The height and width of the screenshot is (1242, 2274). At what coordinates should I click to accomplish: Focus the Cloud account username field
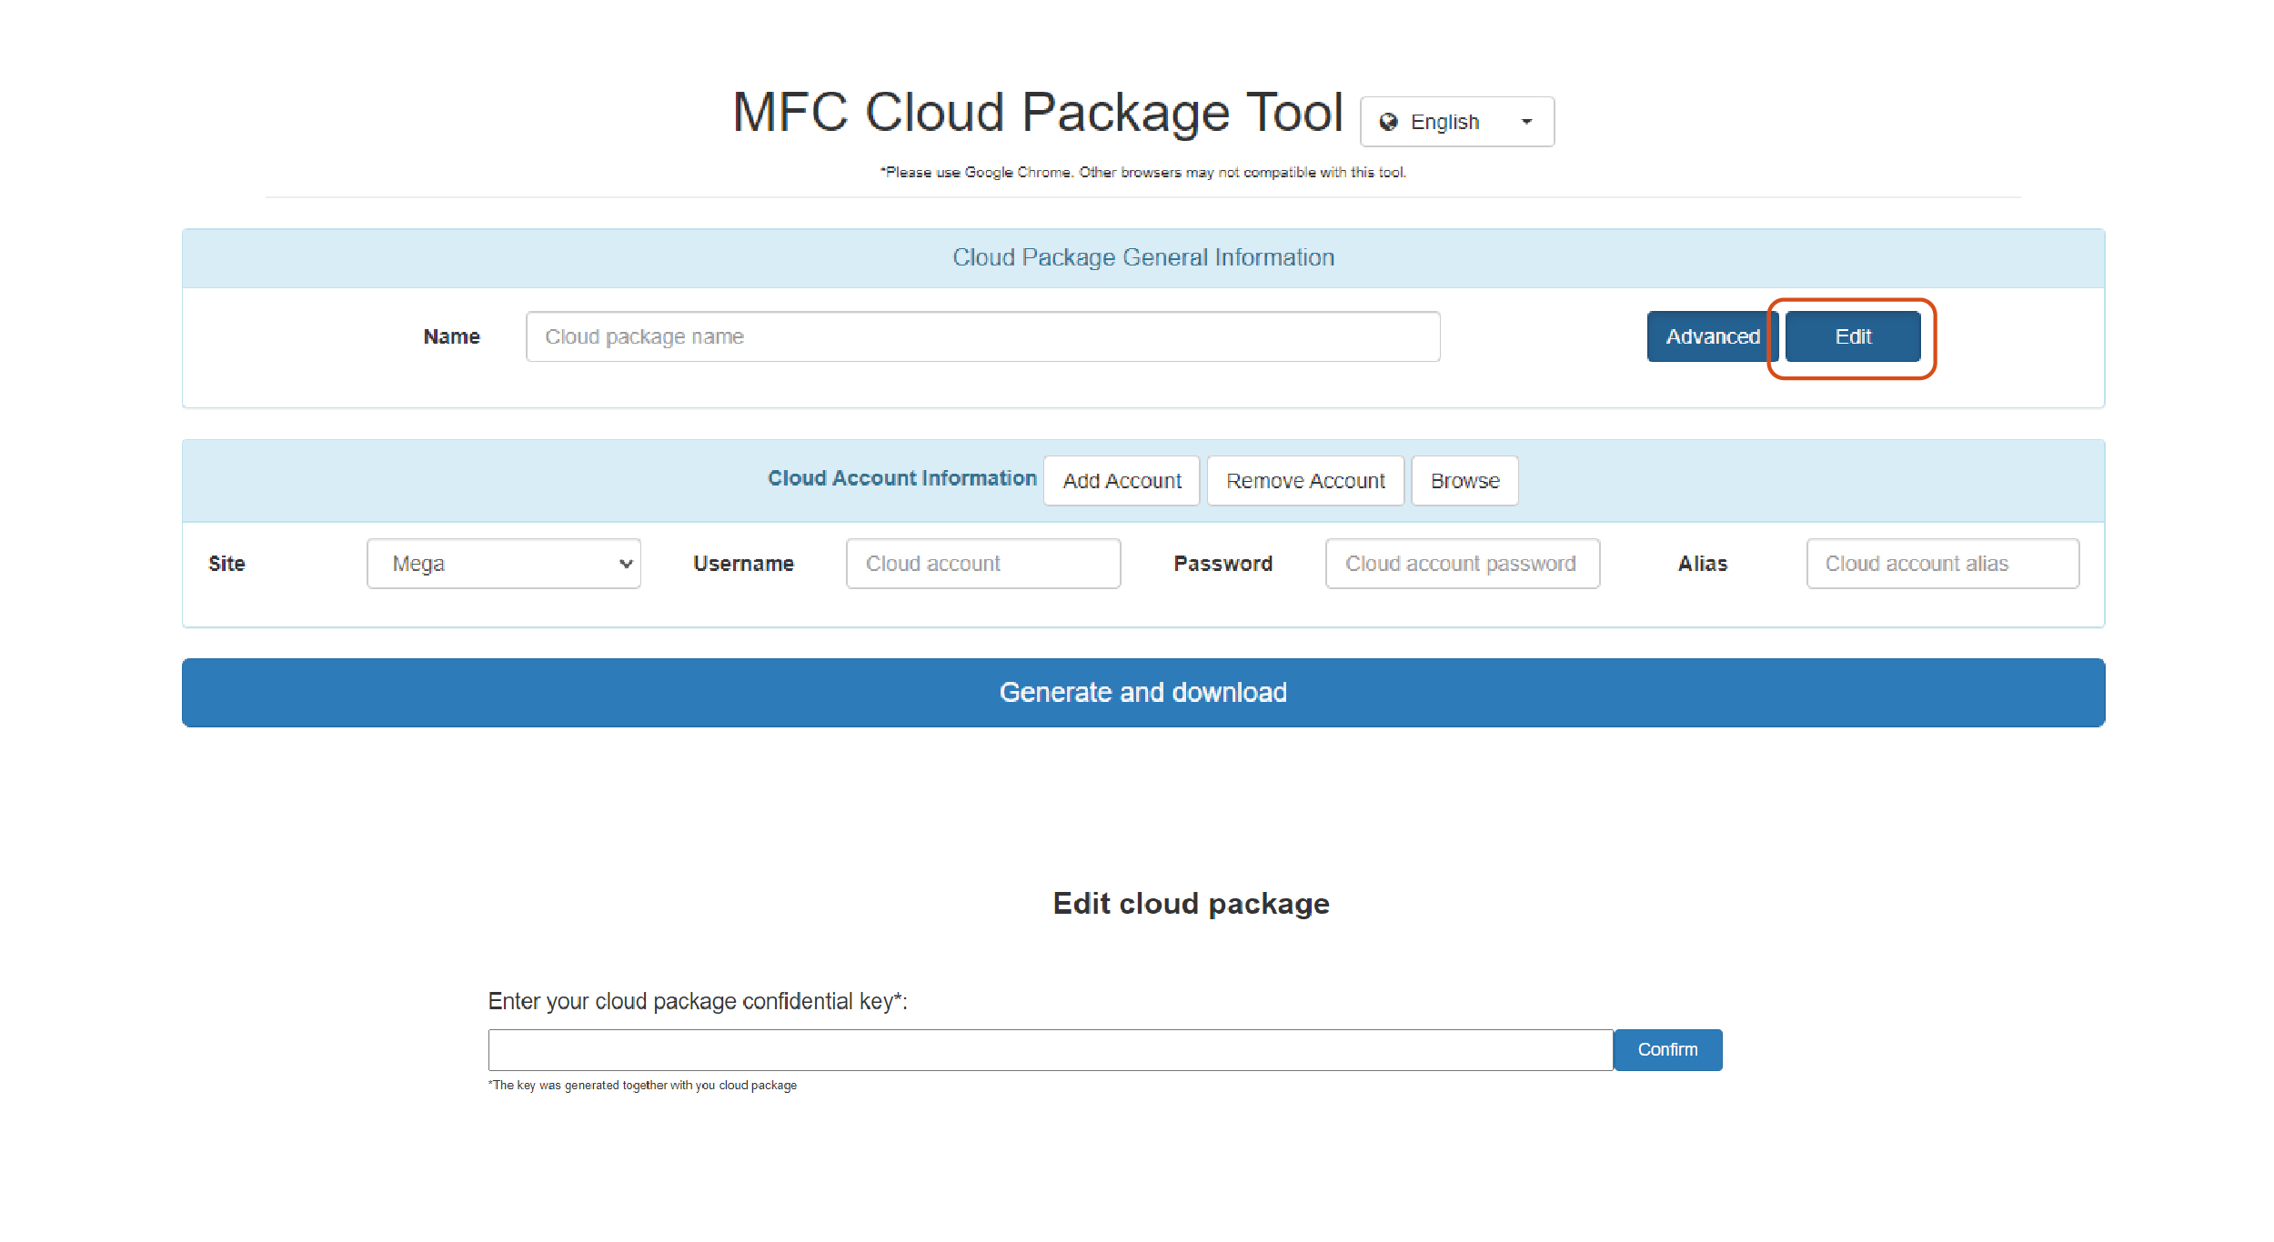983,564
